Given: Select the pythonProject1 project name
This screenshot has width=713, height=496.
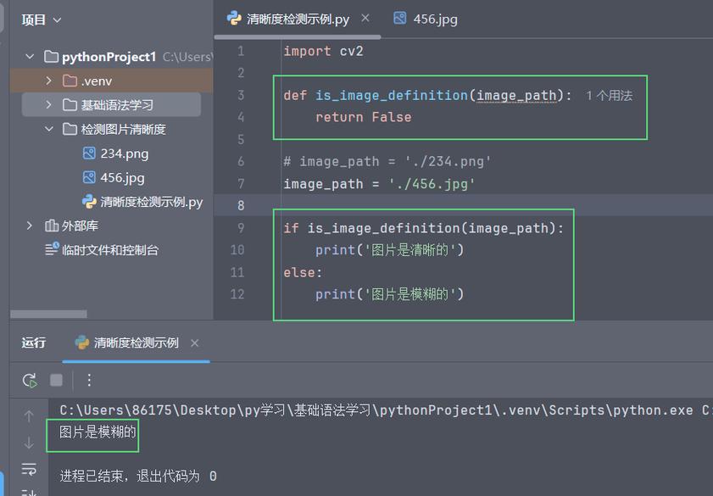Looking at the screenshot, I should [109, 57].
